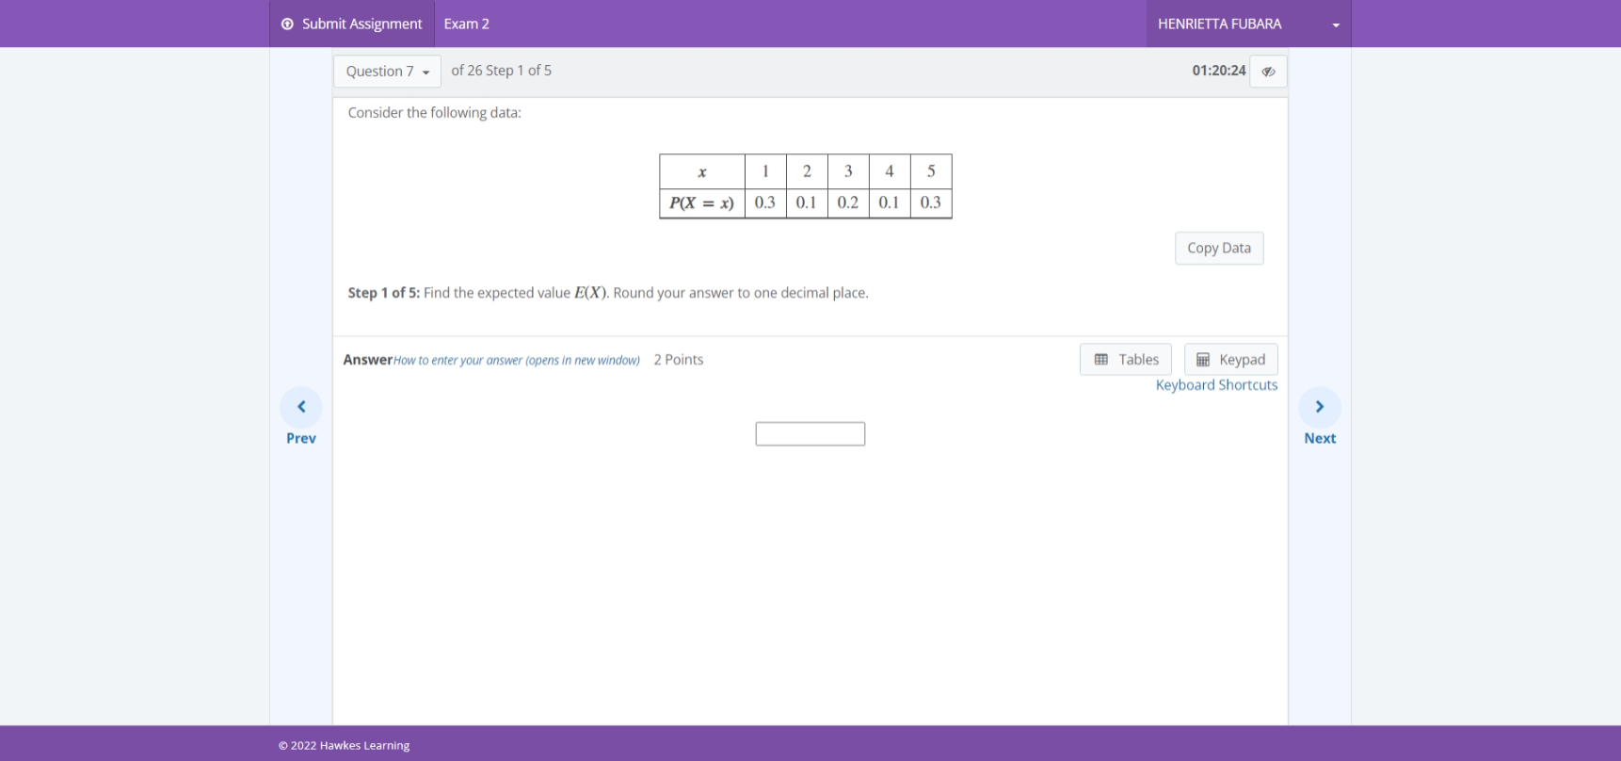
Task: Click the table cell with x value 5
Action: point(931,171)
